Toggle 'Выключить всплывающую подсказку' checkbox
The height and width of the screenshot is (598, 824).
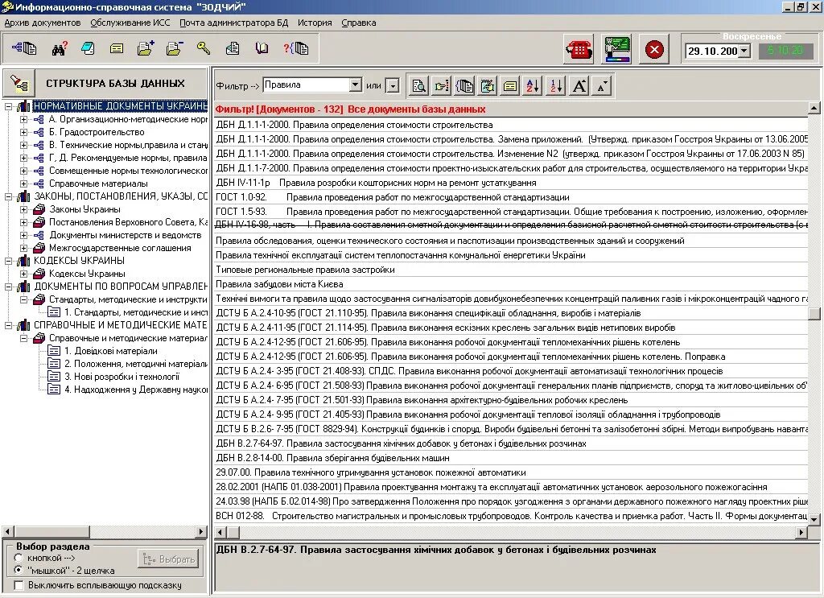[x=19, y=585]
